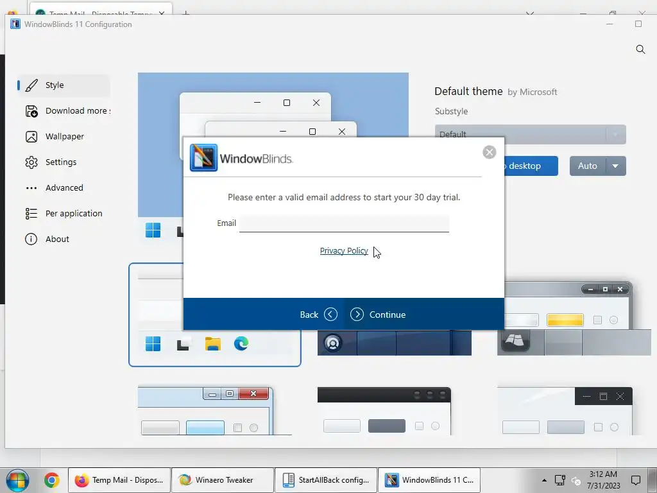Click the Windows Start orb

pos(17,480)
